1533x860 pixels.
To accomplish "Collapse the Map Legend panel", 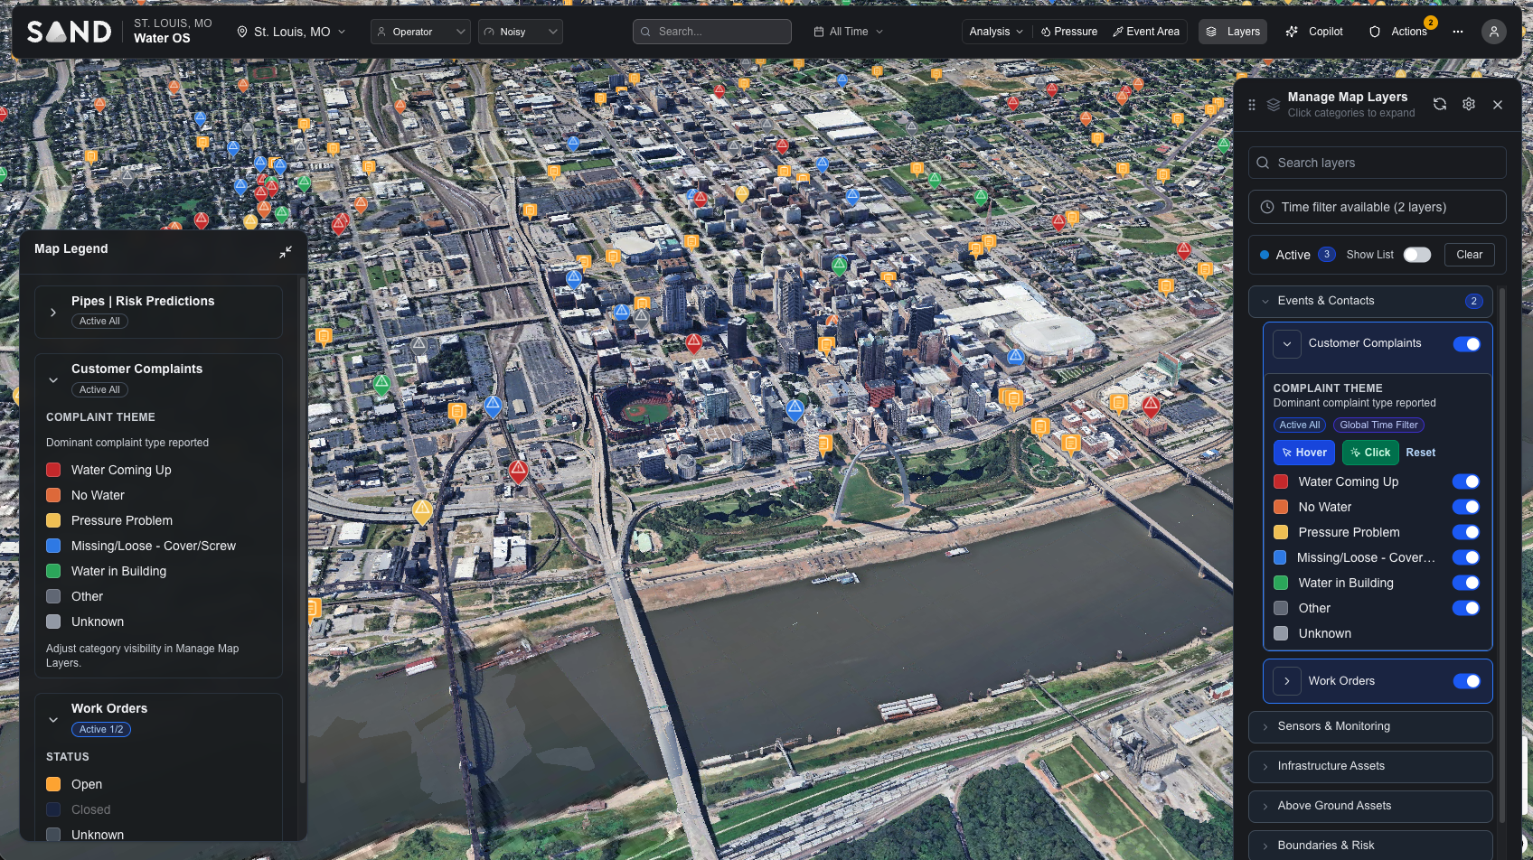I will pyautogui.click(x=286, y=252).
